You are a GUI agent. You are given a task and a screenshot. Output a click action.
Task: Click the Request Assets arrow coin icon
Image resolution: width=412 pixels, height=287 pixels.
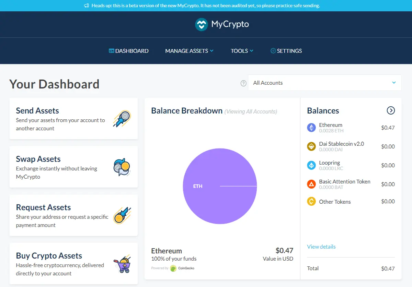(122, 215)
